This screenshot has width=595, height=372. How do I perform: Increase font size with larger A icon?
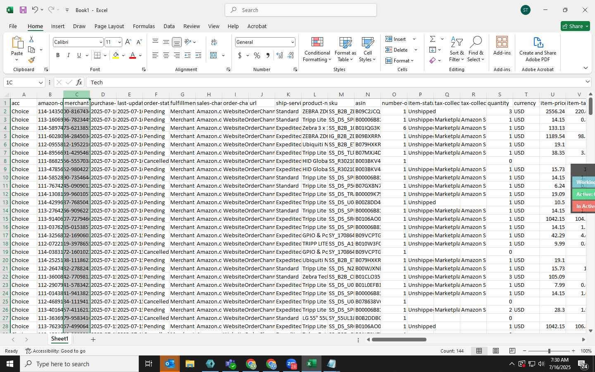click(x=128, y=42)
